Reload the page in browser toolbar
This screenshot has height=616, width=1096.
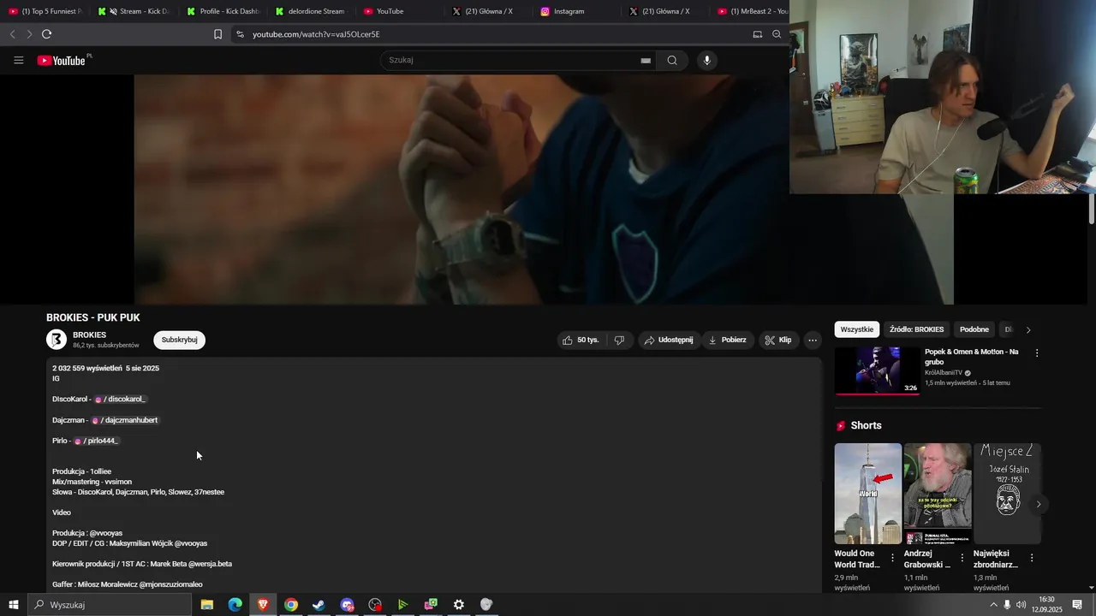click(46, 34)
